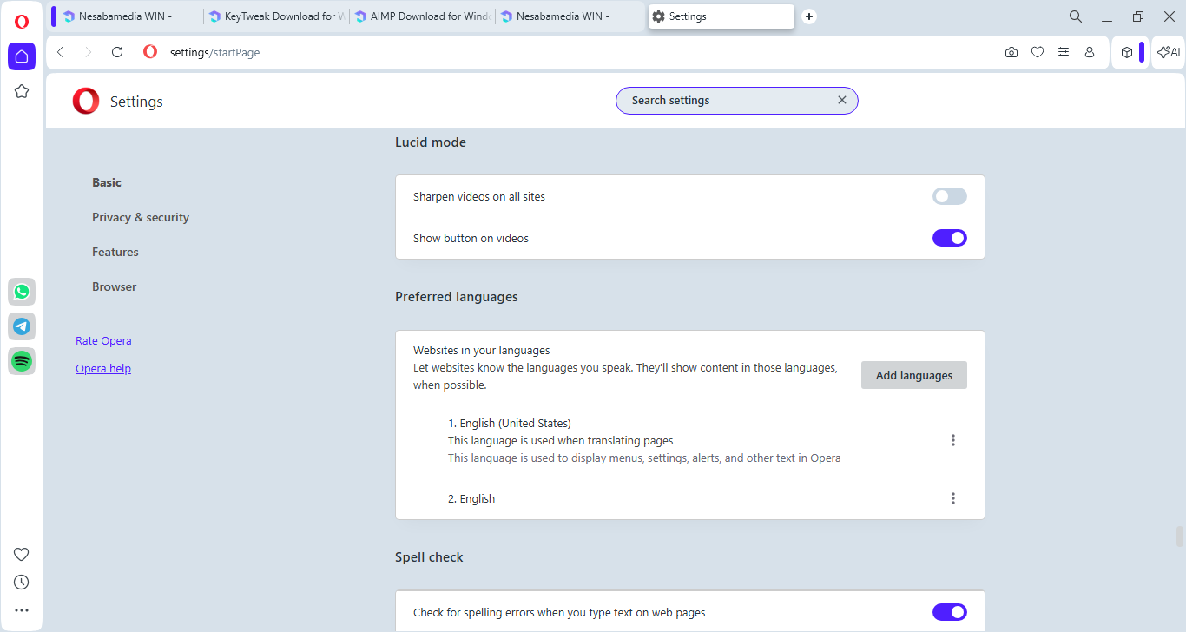The height and width of the screenshot is (632, 1186).
Task: Turn off Show button on videos
Action: click(x=949, y=238)
